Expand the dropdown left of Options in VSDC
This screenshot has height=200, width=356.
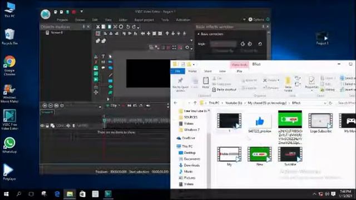click(244, 20)
